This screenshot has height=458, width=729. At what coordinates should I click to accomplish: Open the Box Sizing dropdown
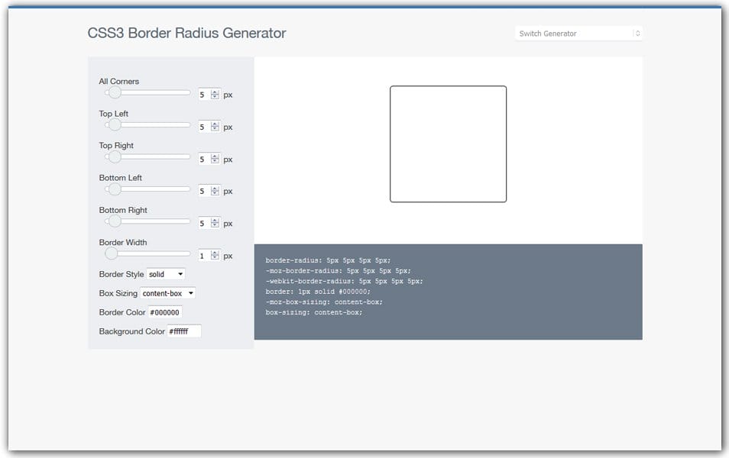[167, 292]
